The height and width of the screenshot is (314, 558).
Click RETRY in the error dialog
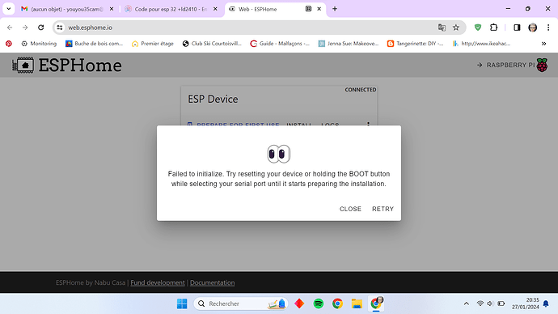pyautogui.click(x=383, y=209)
